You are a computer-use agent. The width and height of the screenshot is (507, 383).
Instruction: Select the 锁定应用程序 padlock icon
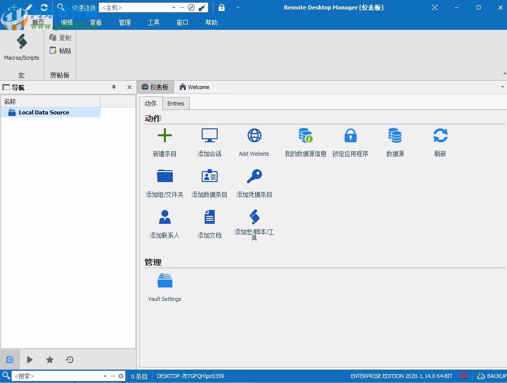click(351, 135)
